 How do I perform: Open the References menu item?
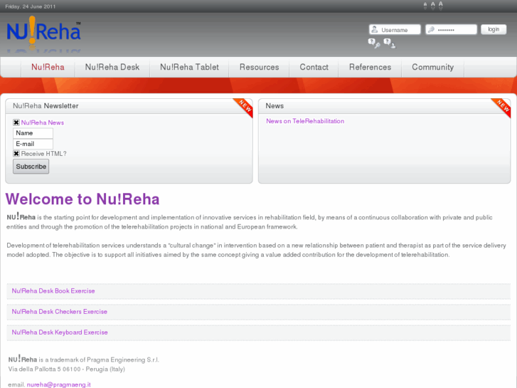coord(370,67)
